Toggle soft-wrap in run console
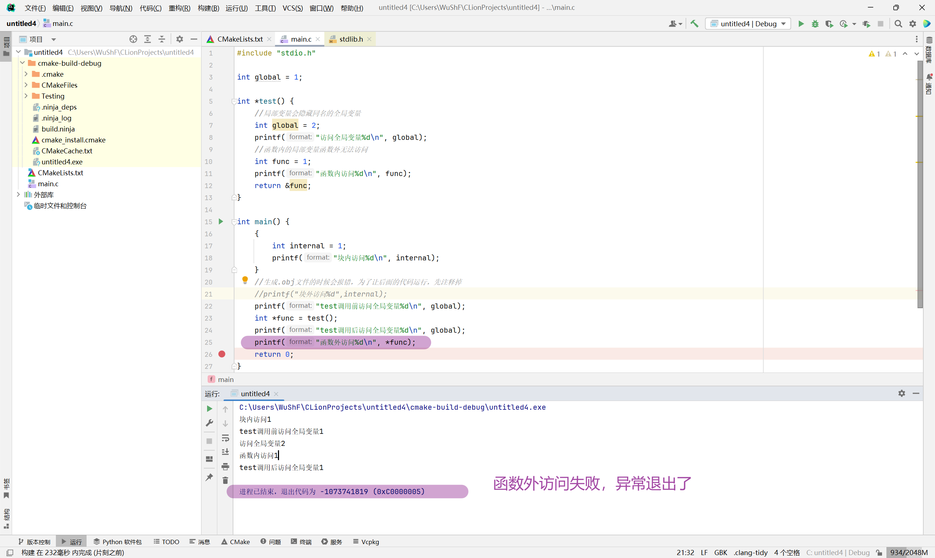935x558 pixels. (225, 438)
